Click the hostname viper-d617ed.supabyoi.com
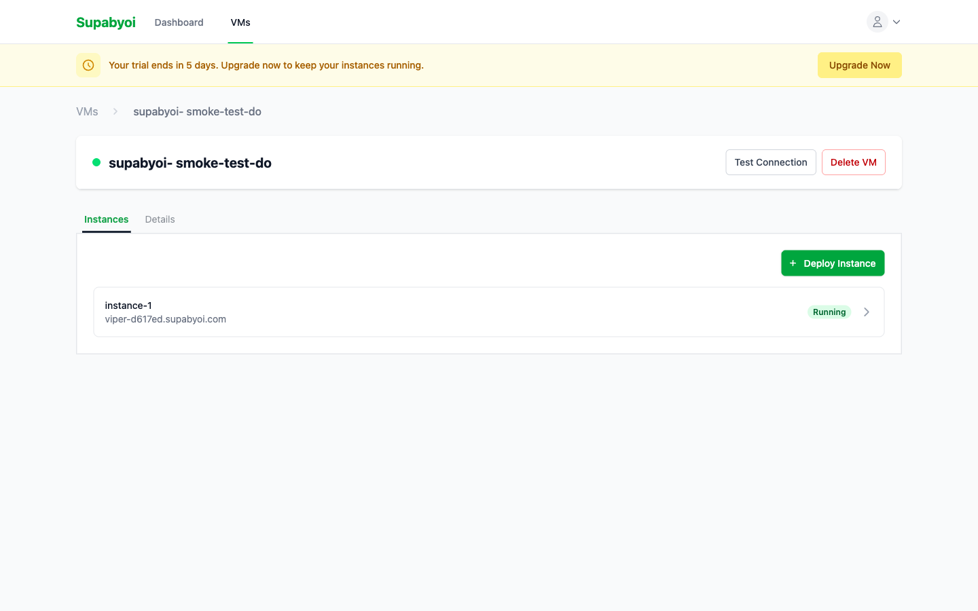Image resolution: width=978 pixels, height=611 pixels. (x=165, y=319)
